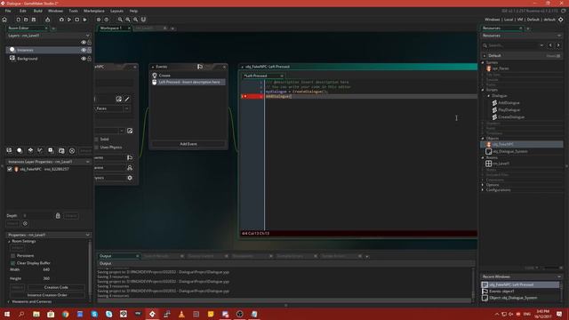
Task: Click the Recent Windows obj_FakeNPC: Left Pressed entry
Action: 521,284
